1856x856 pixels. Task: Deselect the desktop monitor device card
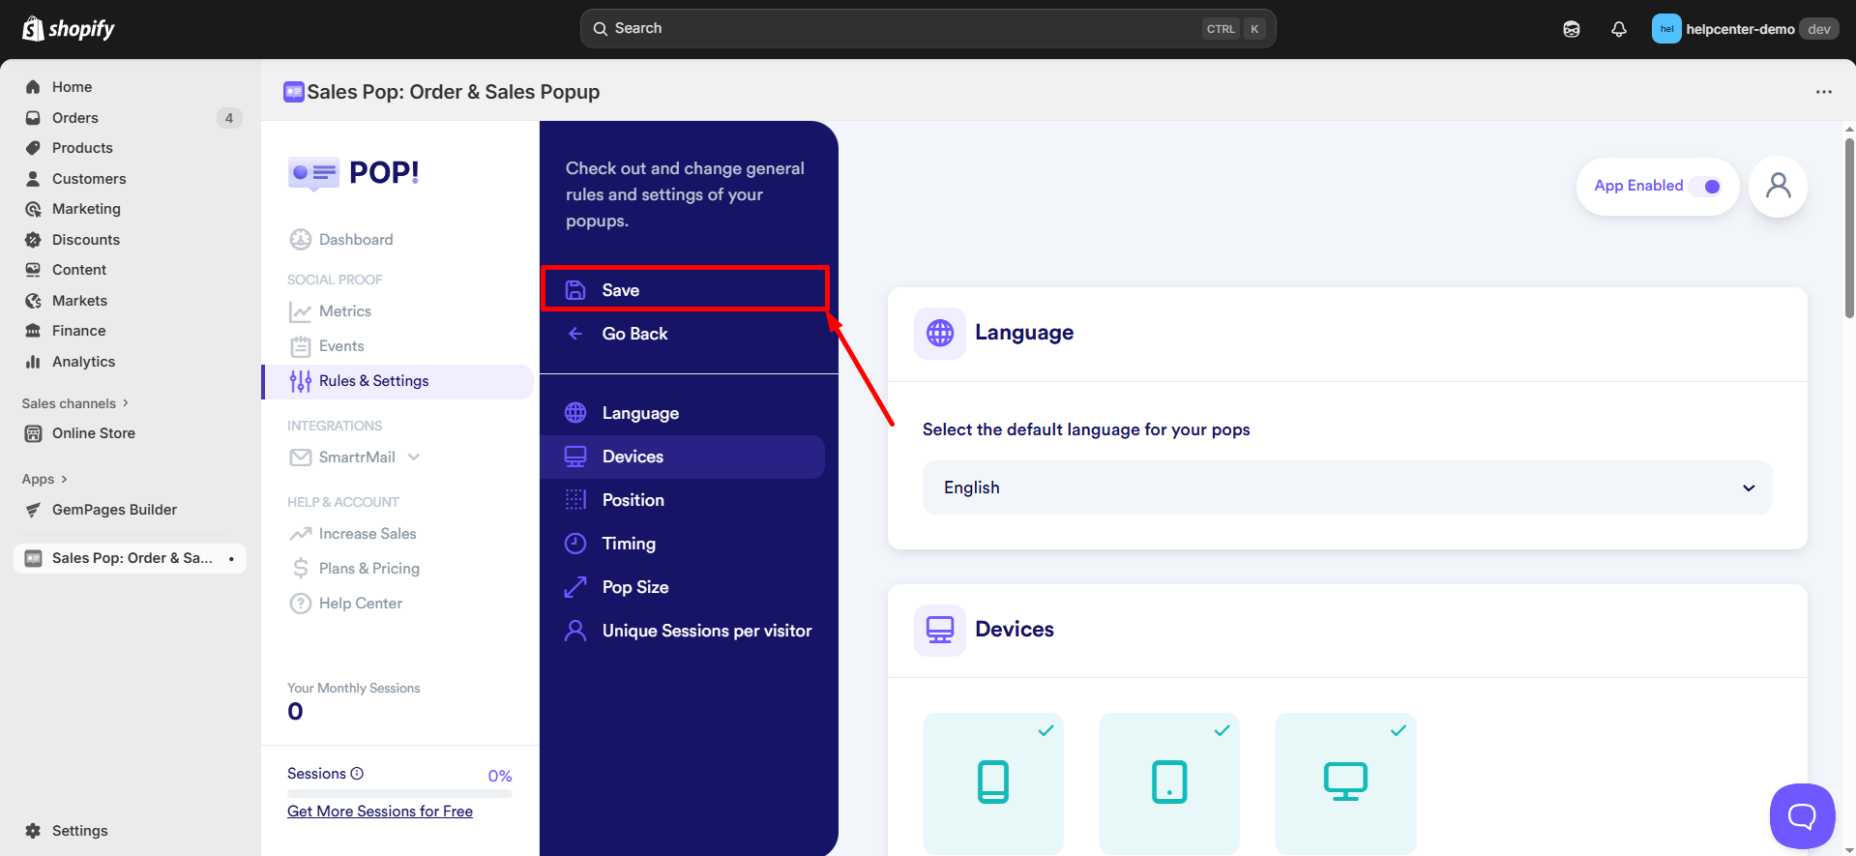point(1344,782)
